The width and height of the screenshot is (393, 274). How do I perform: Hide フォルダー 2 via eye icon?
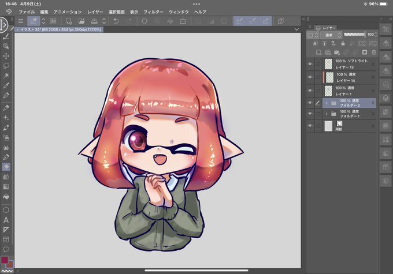coord(310,103)
